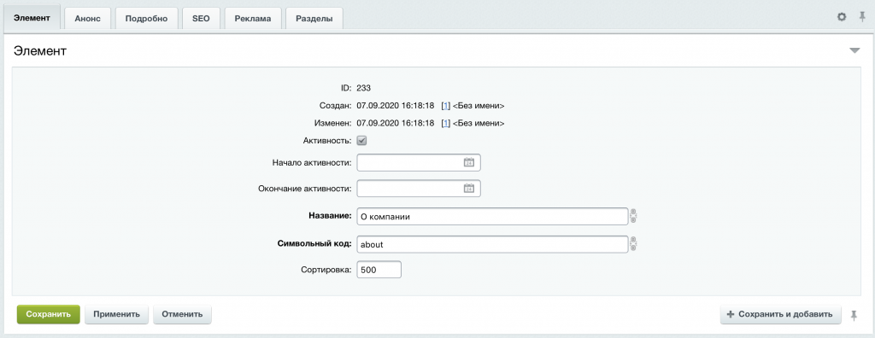
Task: Click the ID value 233
Action: pos(363,88)
